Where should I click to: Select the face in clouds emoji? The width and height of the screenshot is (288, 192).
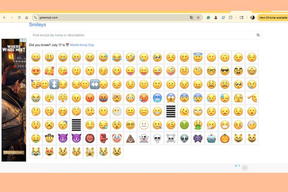[117, 111]
